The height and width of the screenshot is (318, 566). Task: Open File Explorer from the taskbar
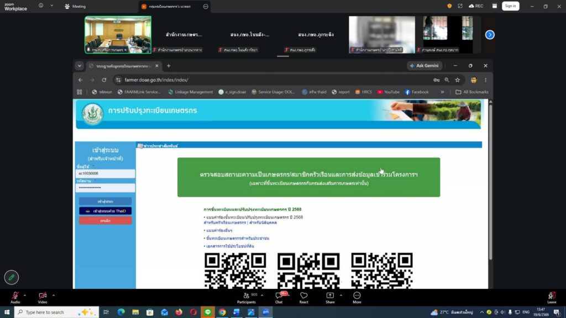[135, 312]
